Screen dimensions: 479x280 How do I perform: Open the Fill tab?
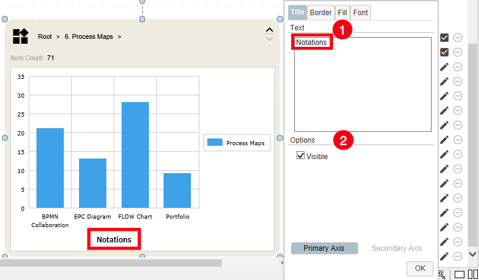point(343,12)
